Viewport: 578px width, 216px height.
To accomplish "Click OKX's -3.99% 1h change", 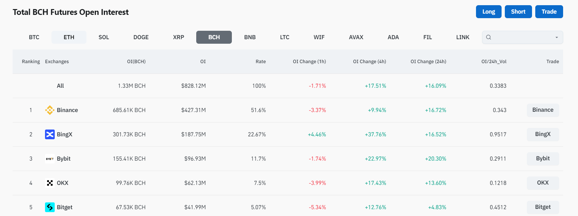I will 317,183.
